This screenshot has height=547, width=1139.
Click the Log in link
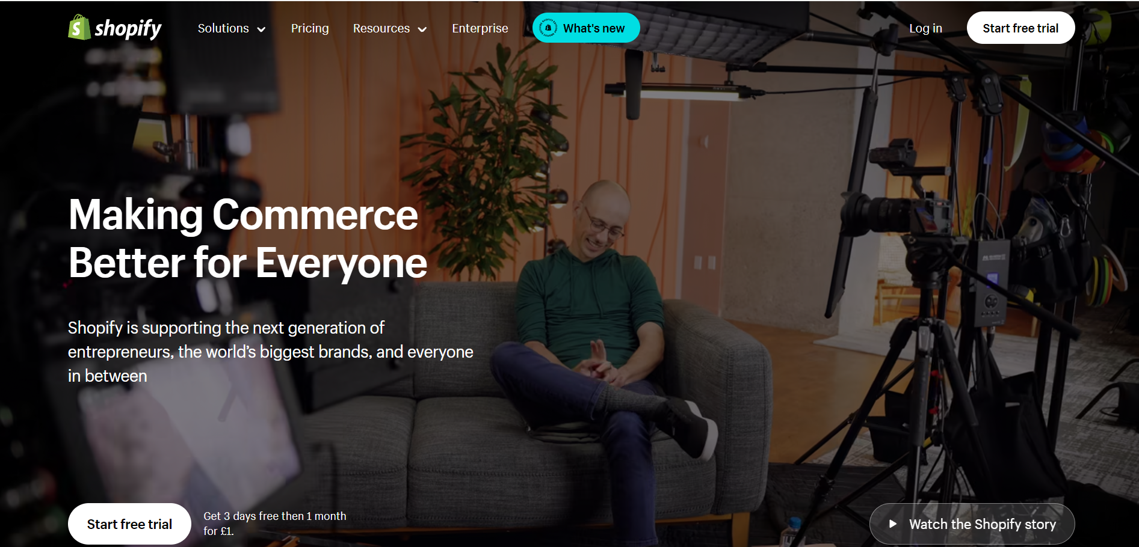(x=925, y=28)
